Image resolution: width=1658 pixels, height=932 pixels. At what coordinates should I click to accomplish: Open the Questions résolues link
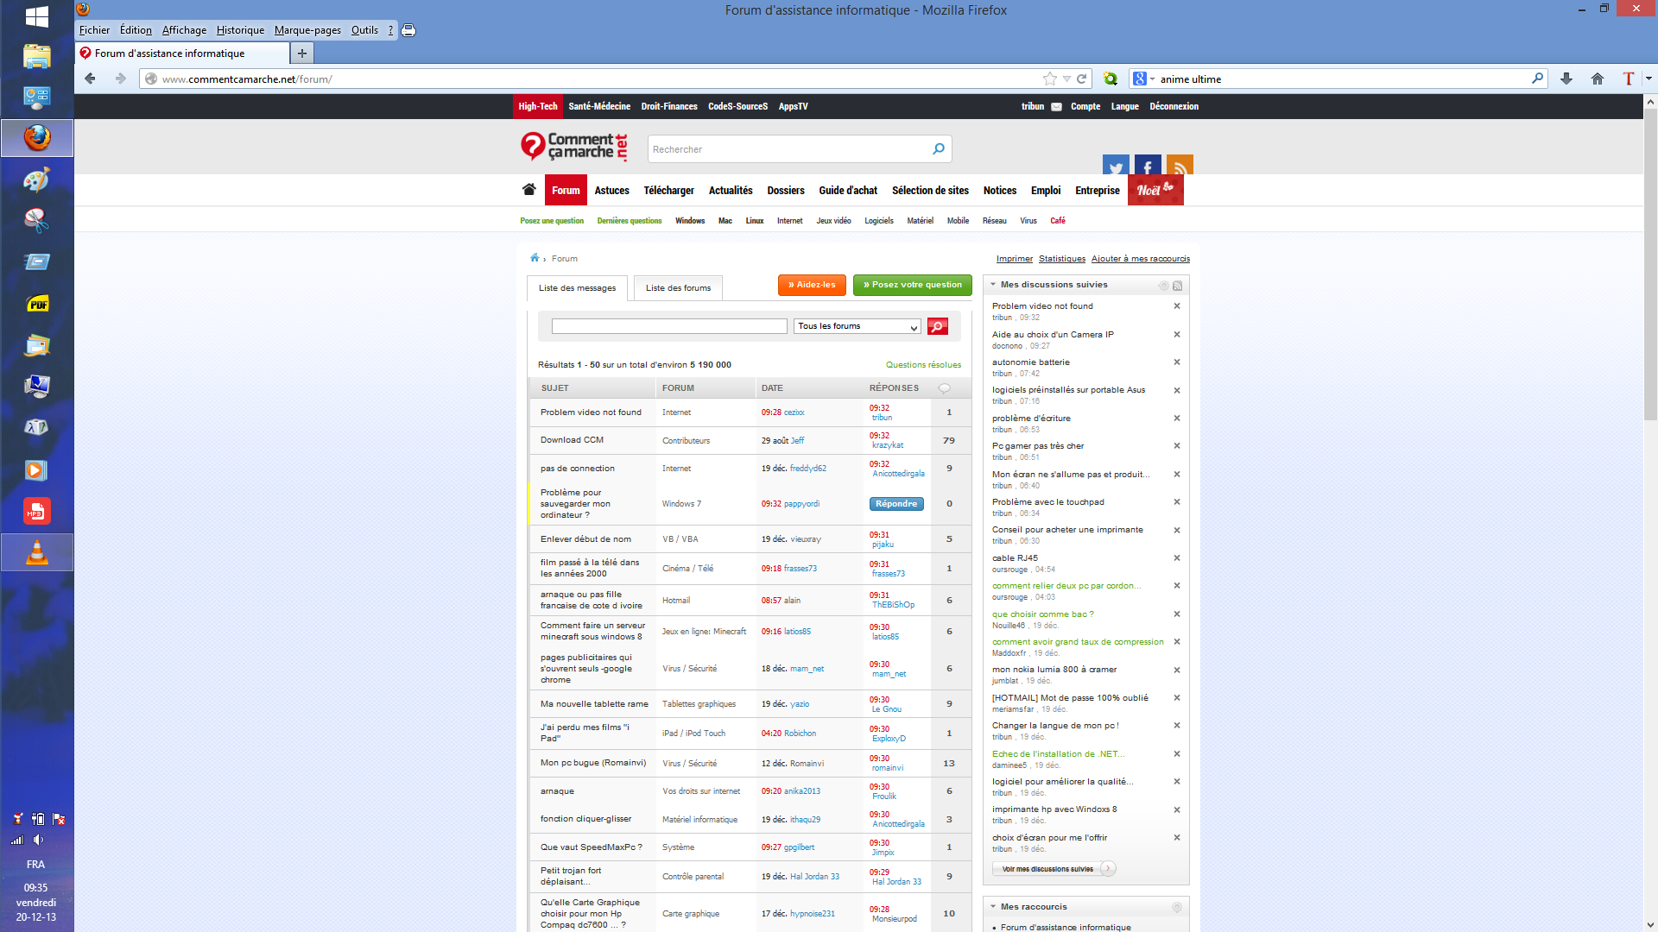tap(923, 365)
